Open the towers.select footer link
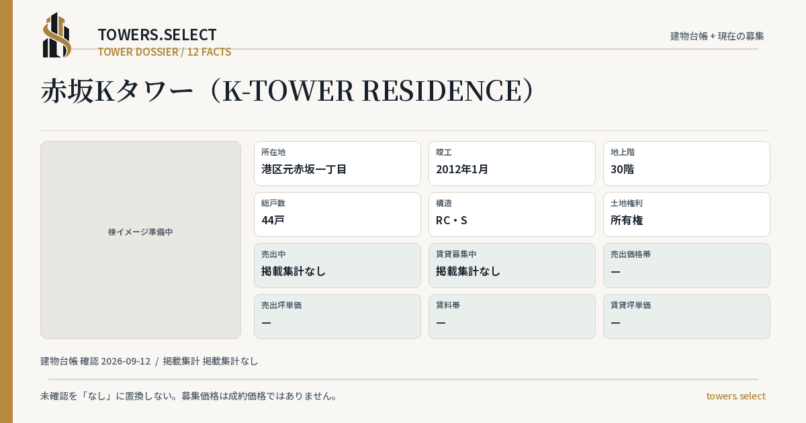This screenshot has width=806, height=423. tap(735, 396)
